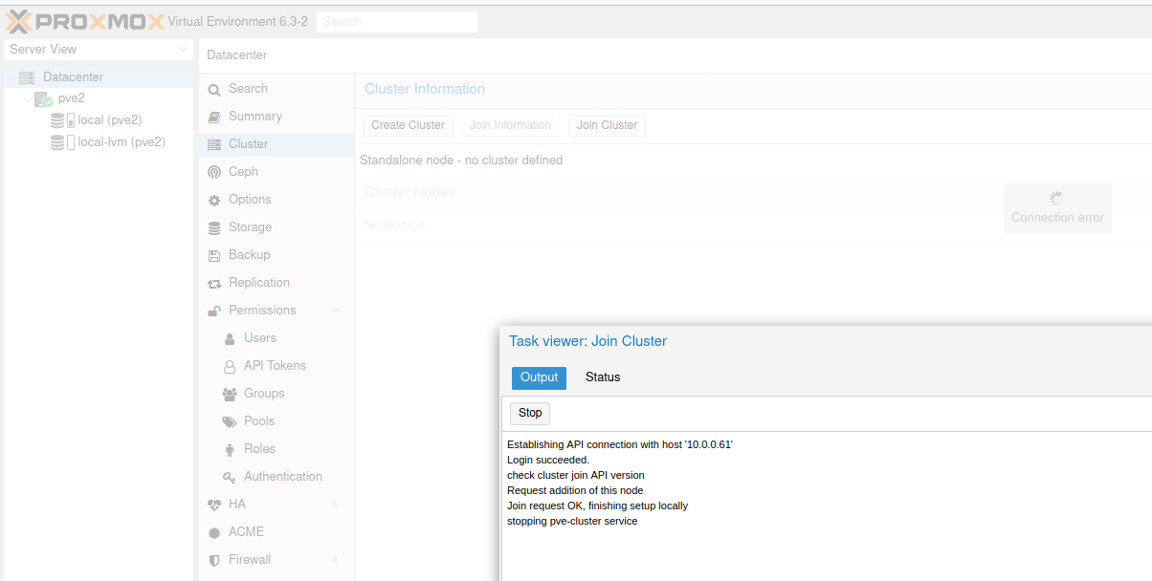This screenshot has width=1152, height=581.
Task: Click the Backup floppy icon
Action: 214,255
